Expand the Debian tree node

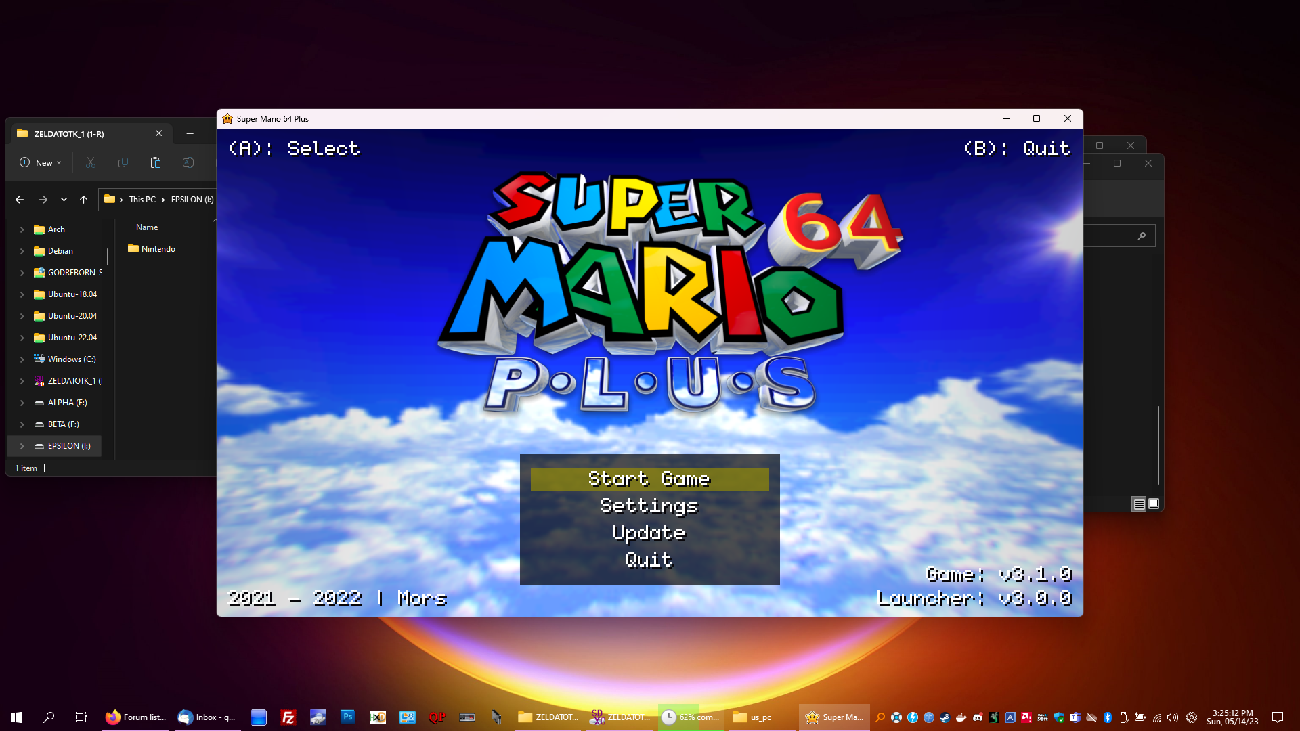(x=22, y=251)
